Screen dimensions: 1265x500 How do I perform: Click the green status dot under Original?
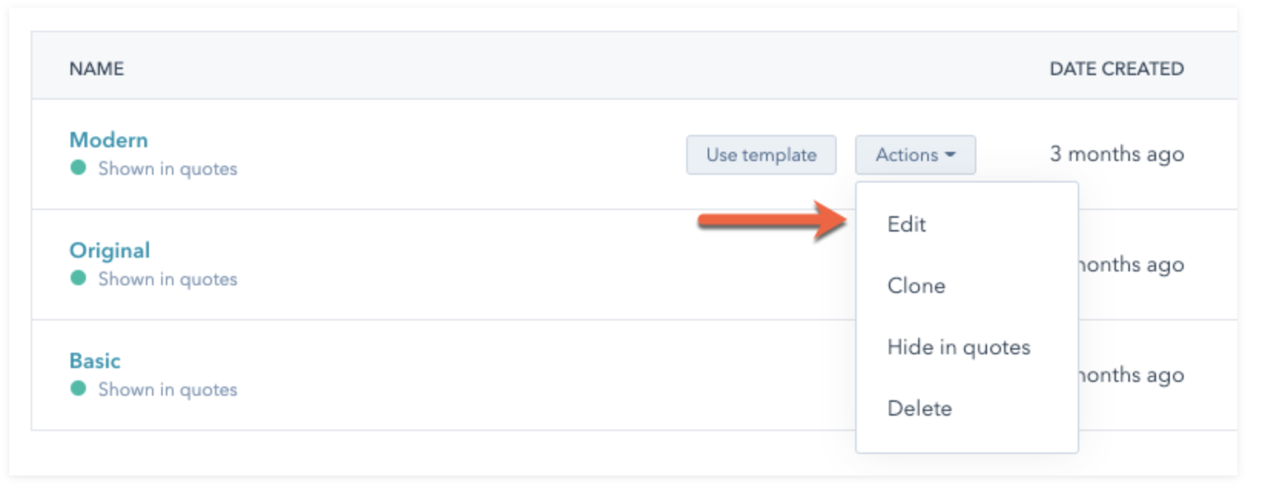point(78,278)
